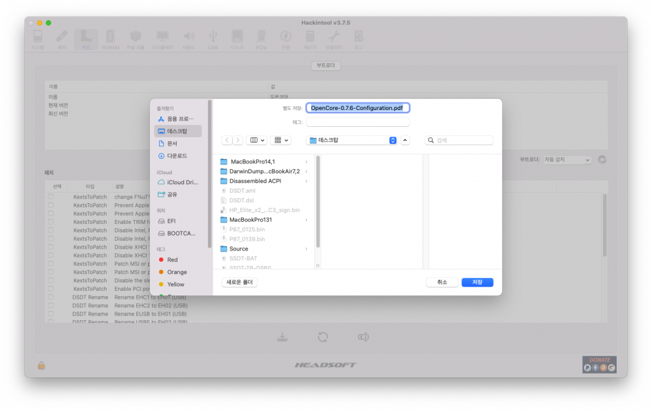Open the PCIe toolbar icon

click(x=261, y=40)
